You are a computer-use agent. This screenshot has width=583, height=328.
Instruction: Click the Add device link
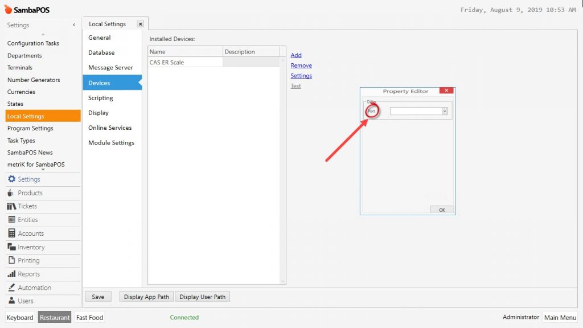296,55
